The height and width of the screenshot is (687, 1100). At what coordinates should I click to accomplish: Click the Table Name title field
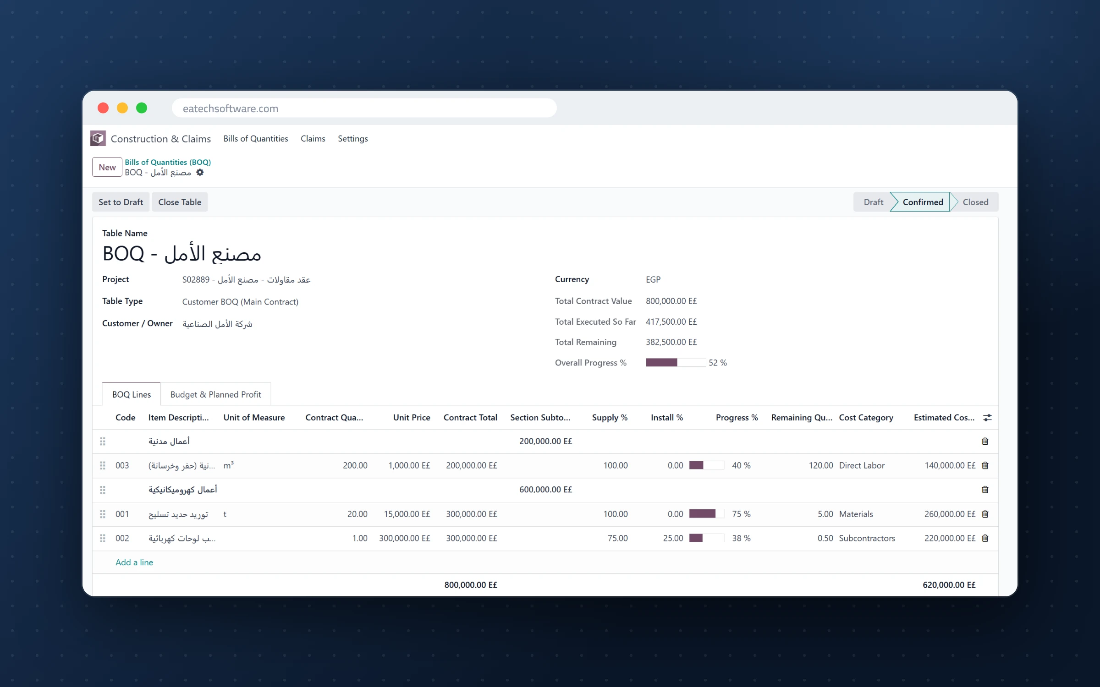[x=181, y=254]
